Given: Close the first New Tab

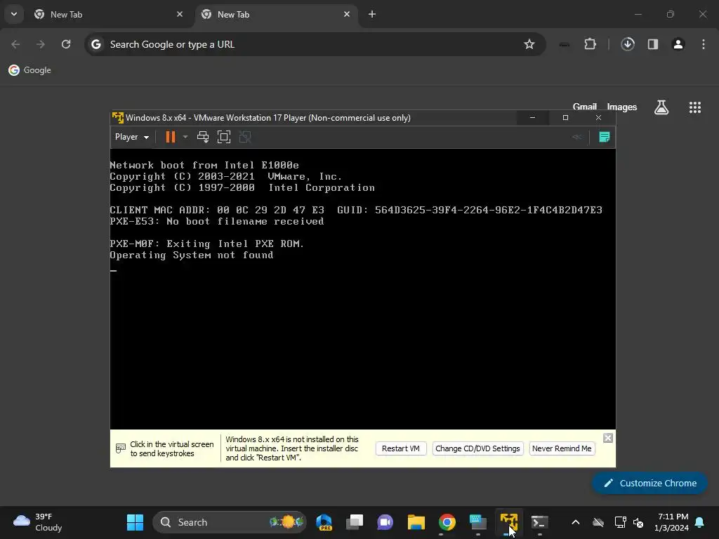Looking at the screenshot, I should [x=180, y=14].
